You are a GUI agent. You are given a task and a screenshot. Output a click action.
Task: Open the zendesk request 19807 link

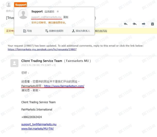click(x=42, y=50)
